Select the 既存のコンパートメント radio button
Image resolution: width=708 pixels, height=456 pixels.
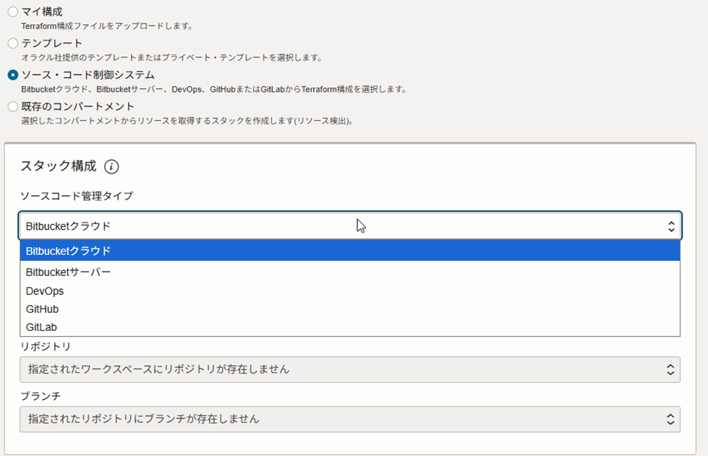click(x=12, y=106)
